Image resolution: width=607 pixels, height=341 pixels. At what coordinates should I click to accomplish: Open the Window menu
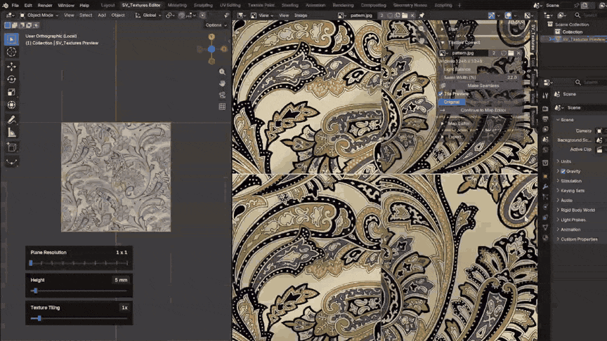click(66, 6)
